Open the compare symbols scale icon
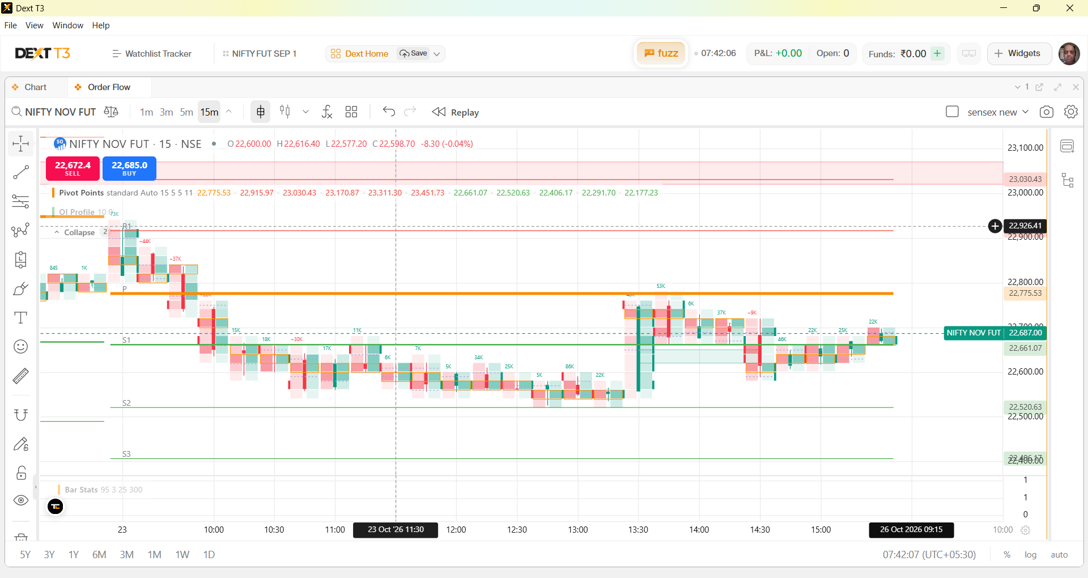The image size is (1088, 578). 111,112
